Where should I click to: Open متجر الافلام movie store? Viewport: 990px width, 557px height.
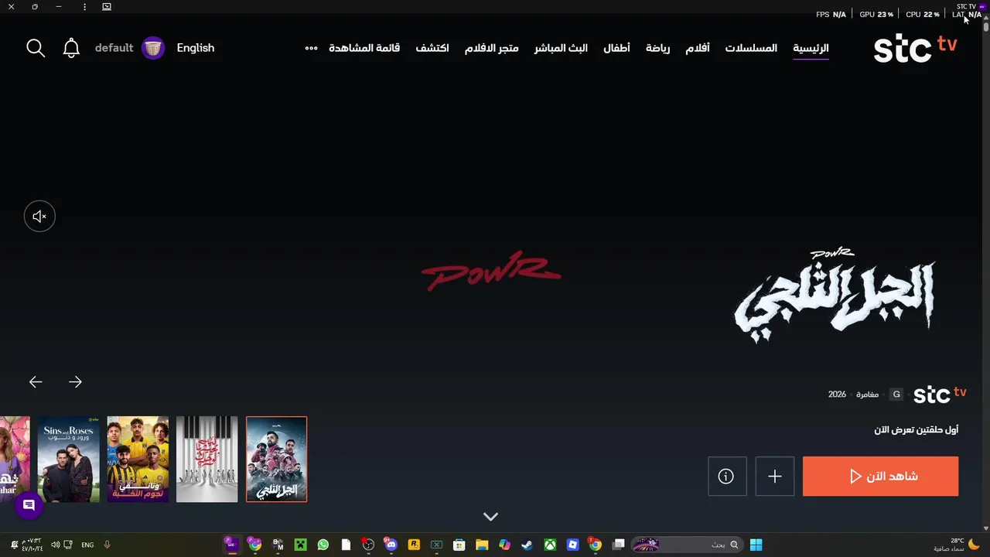tap(491, 48)
